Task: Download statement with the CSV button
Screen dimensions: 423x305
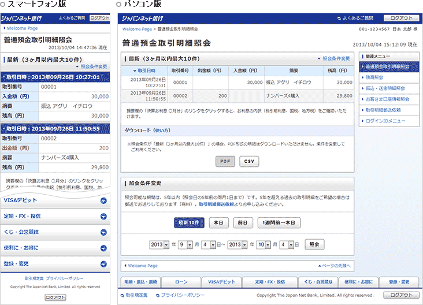Action: tap(249, 161)
